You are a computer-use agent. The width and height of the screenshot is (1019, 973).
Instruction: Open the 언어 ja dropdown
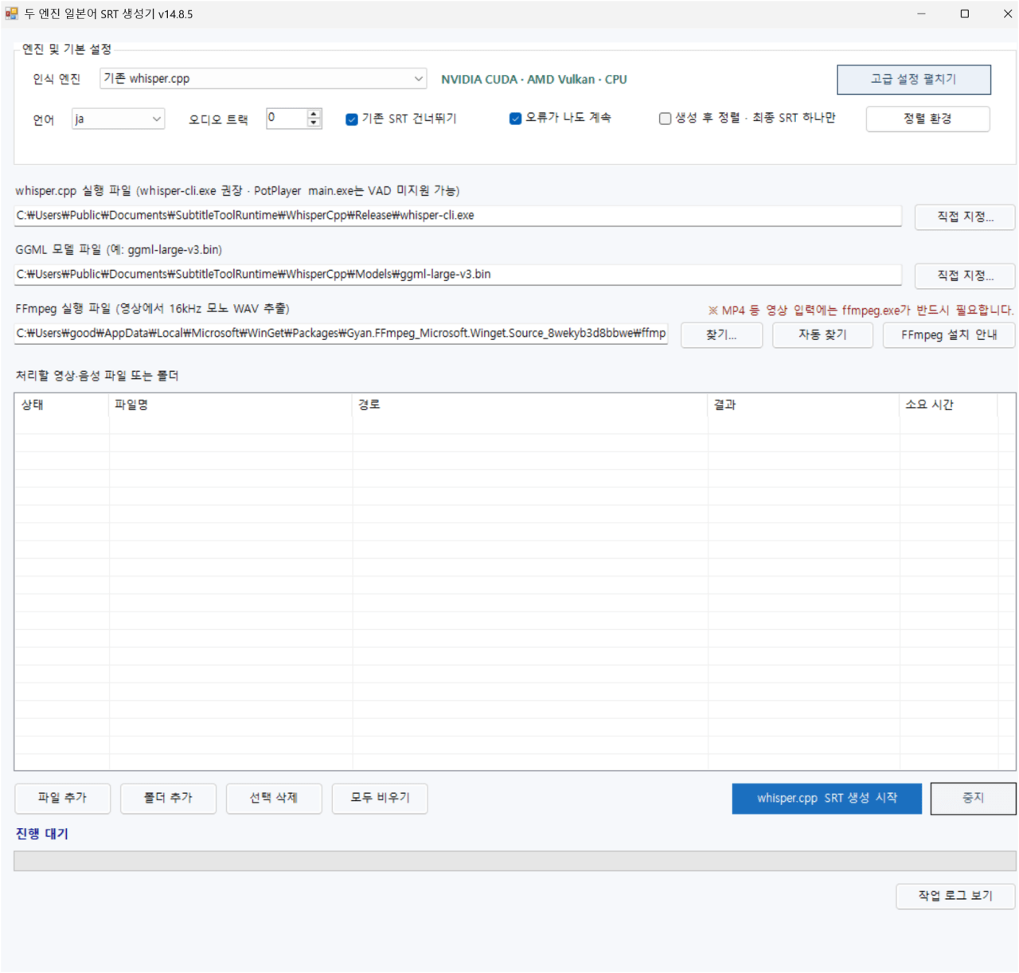pos(118,119)
